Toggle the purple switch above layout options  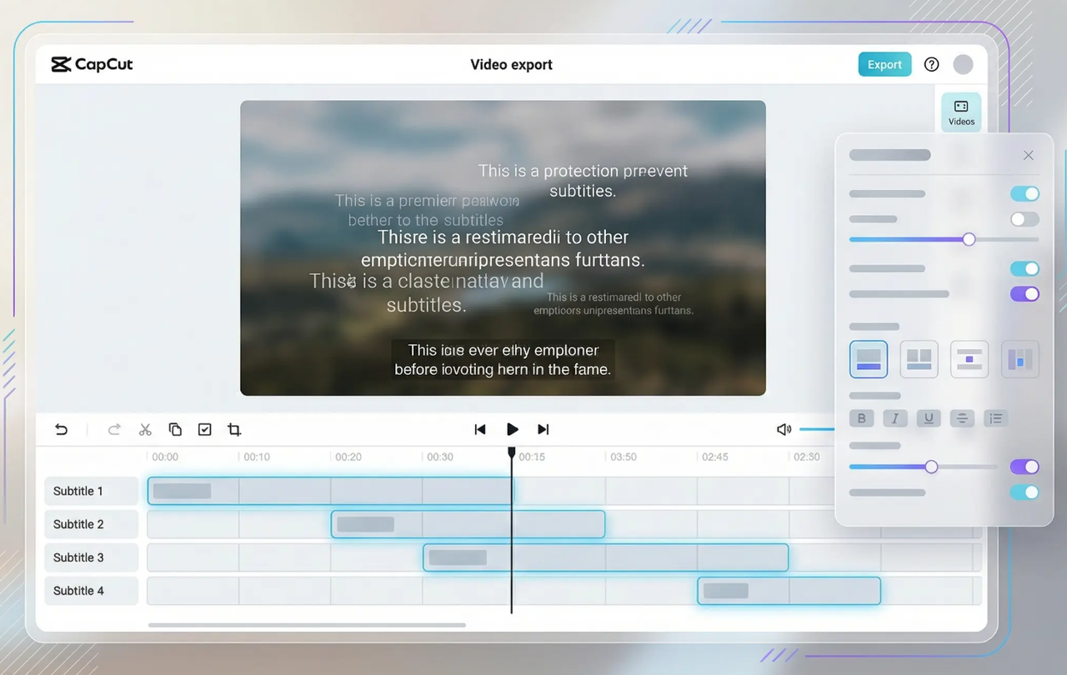[1024, 293]
